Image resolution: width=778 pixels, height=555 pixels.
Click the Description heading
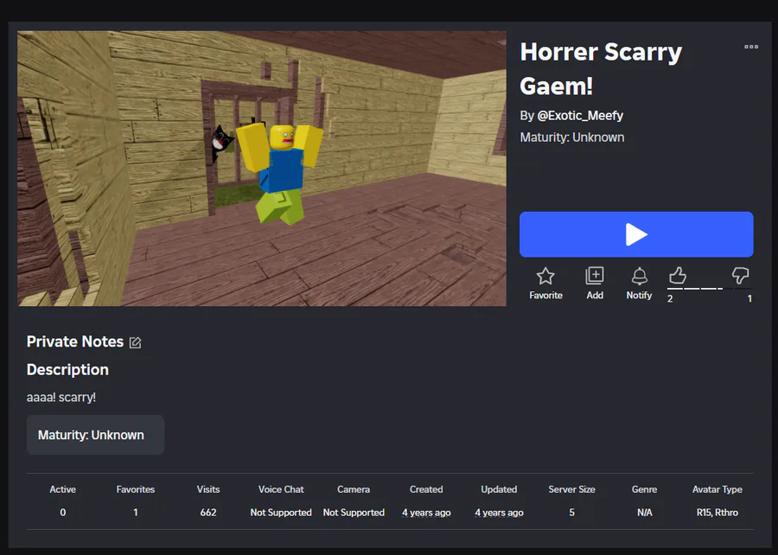[x=67, y=369]
